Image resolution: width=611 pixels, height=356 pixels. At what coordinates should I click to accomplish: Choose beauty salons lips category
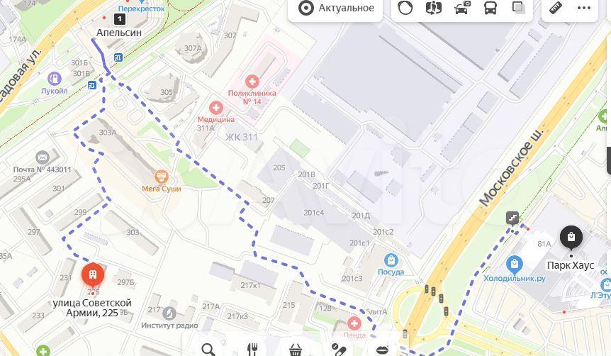pyautogui.click(x=382, y=350)
